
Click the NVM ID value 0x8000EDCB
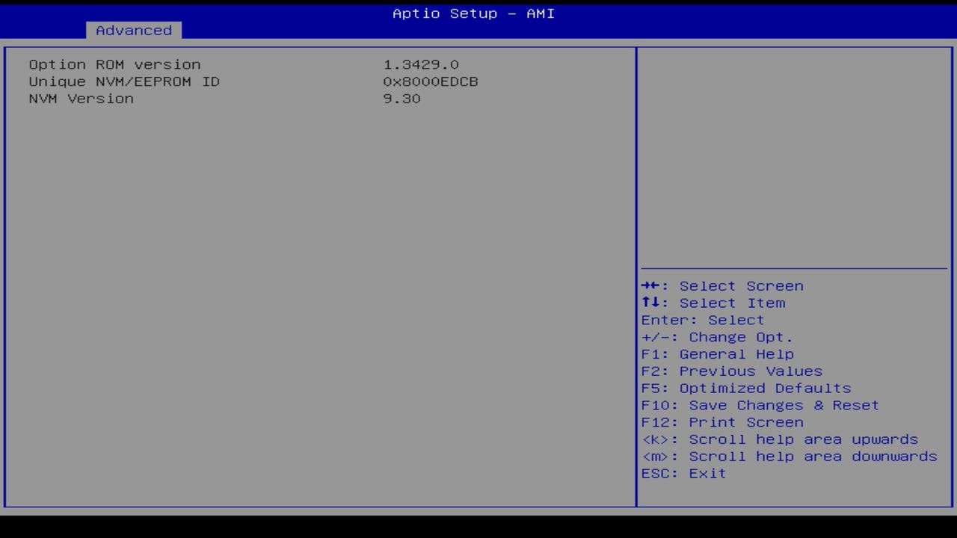(431, 81)
